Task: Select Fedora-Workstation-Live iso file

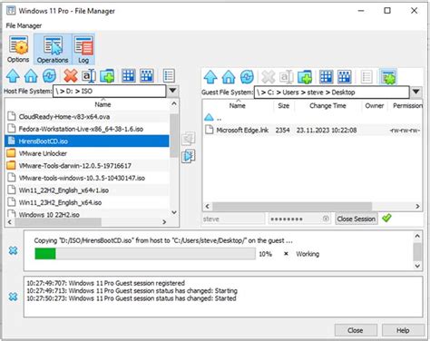Action: (x=87, y=129)
